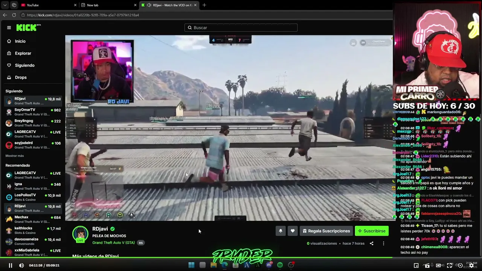482x271 pixels.
Task: Open the browser workspaces icon
Action: click(x=14, y=5)
